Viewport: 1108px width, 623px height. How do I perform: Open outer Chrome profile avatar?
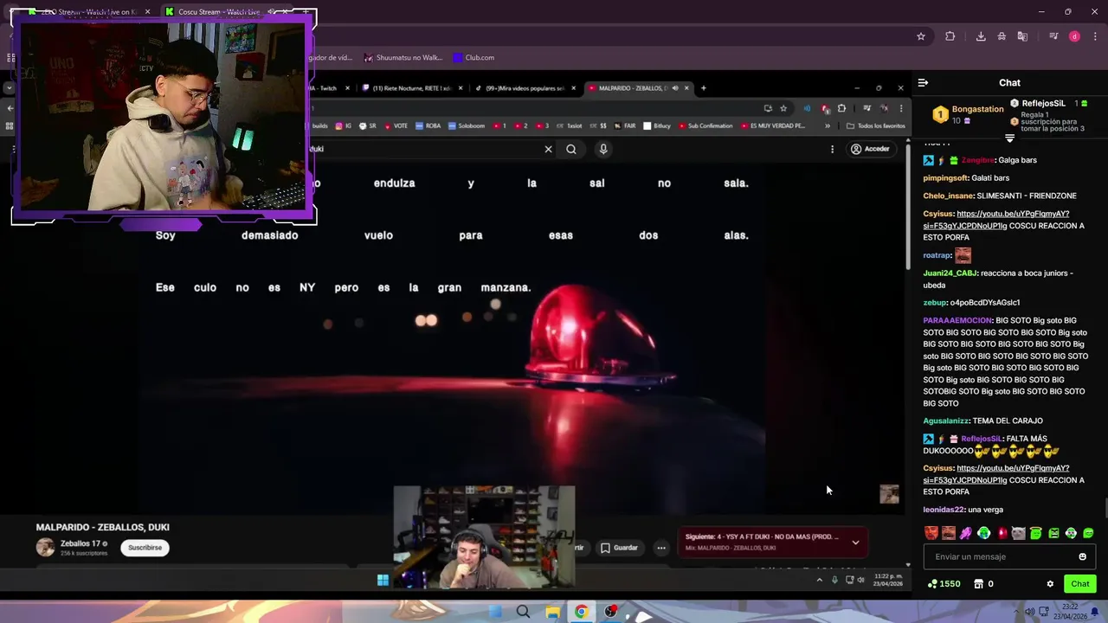point(1074,36)
